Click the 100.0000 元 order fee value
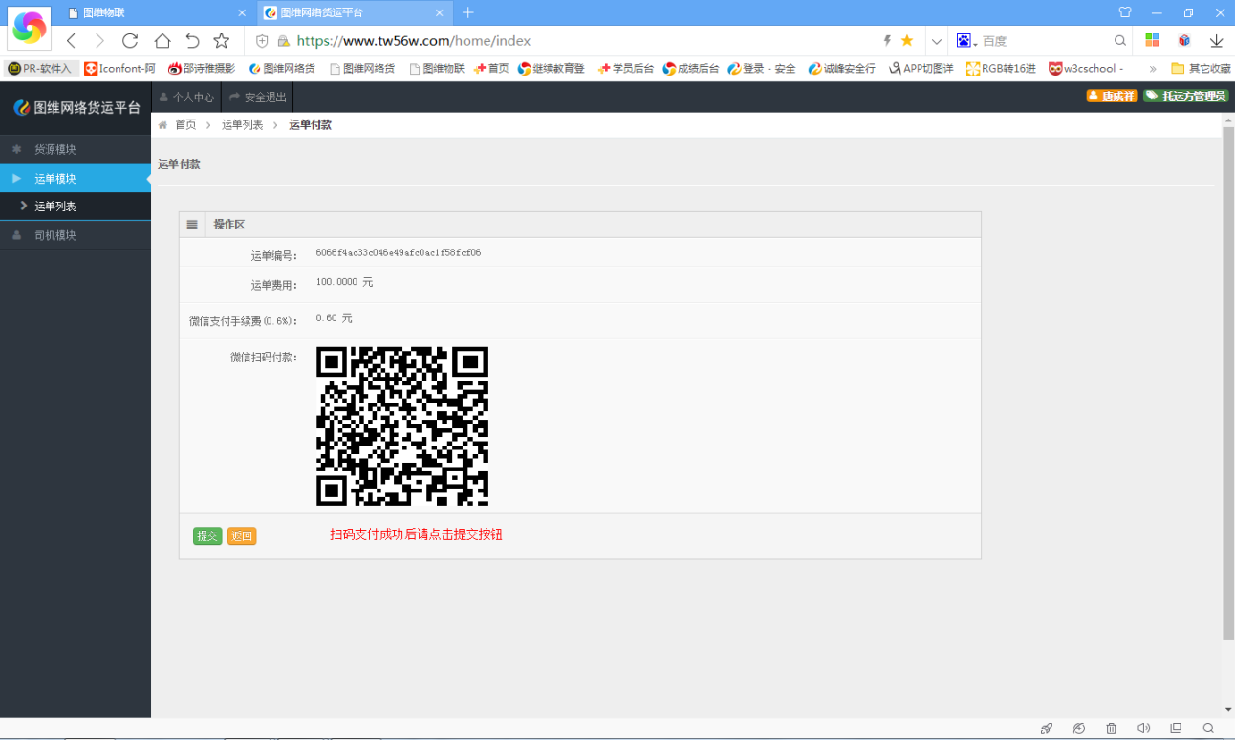Image resolution: width=1235 pixels, height=740 pixels. click(x=344, y=282)
